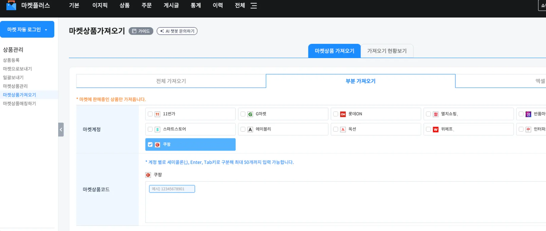Open the 기본 top menu
Screen dimensions: 546x231
point(74,6)
